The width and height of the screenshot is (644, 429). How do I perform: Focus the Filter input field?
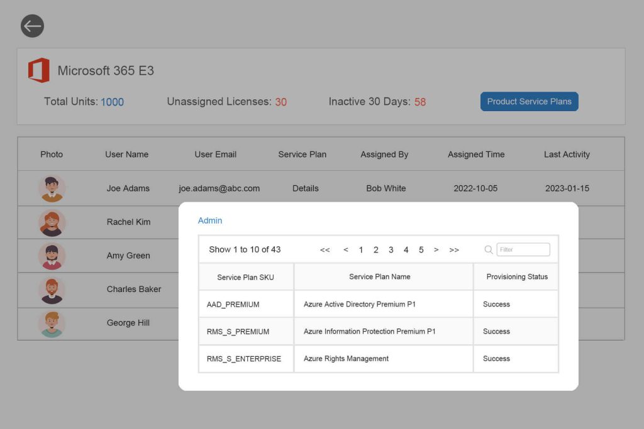coord(523,249)
